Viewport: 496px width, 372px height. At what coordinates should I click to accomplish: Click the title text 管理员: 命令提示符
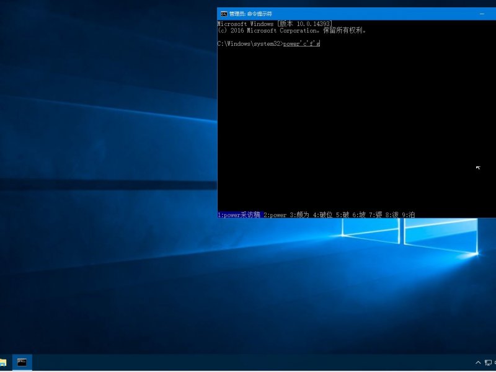coord(250,14)
